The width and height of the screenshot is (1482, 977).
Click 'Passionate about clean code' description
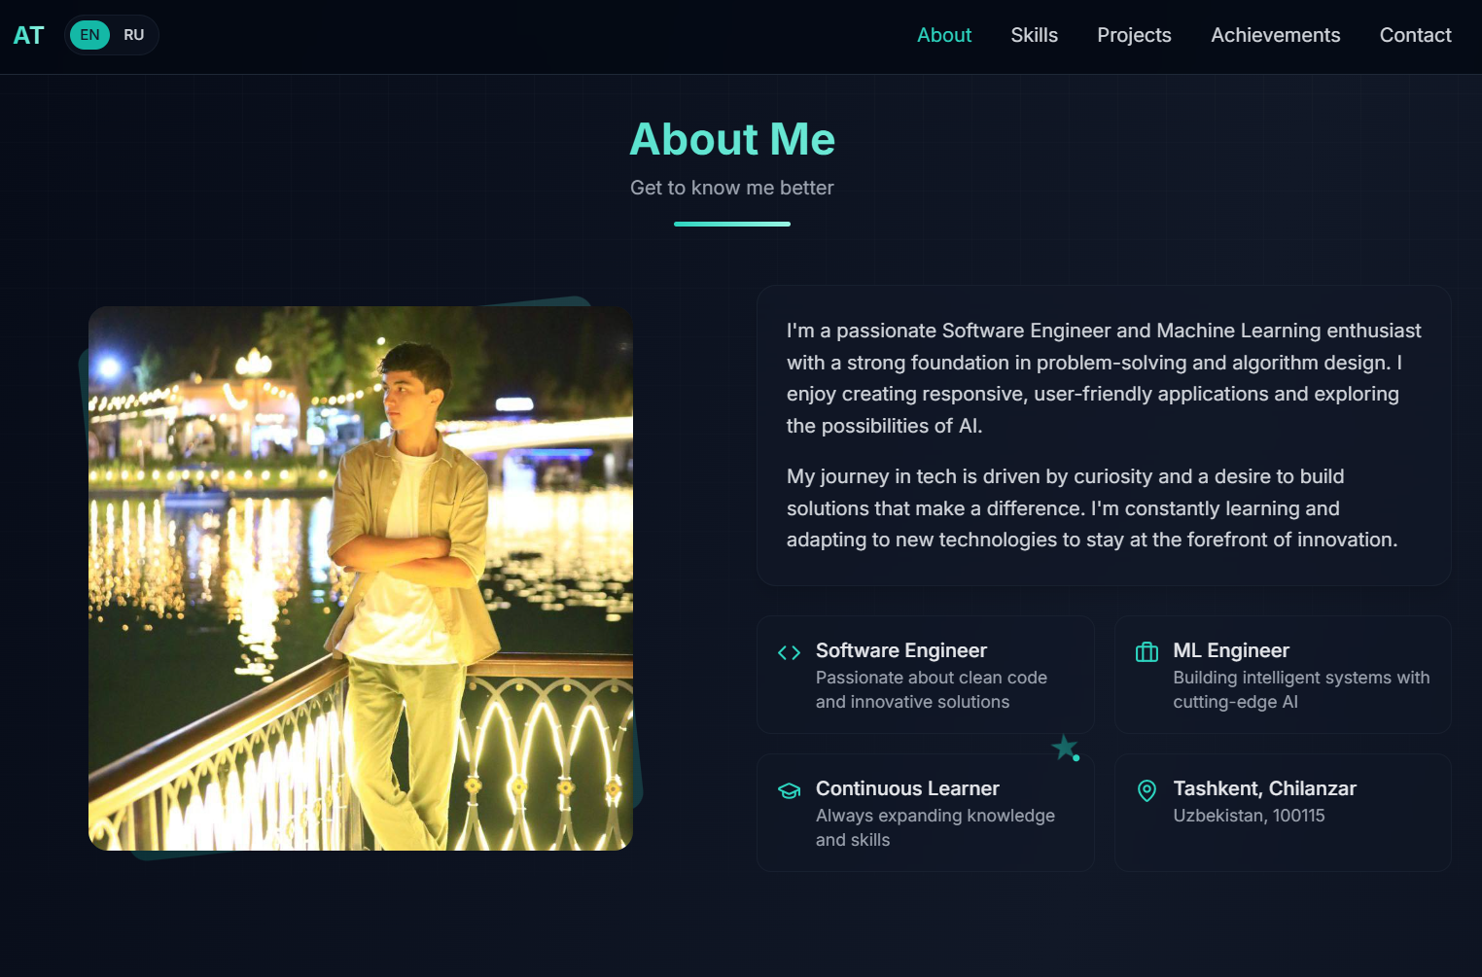(932, 689)
